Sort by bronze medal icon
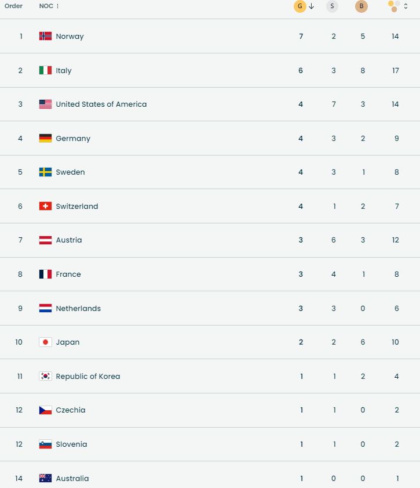 [x=361, y=6]
